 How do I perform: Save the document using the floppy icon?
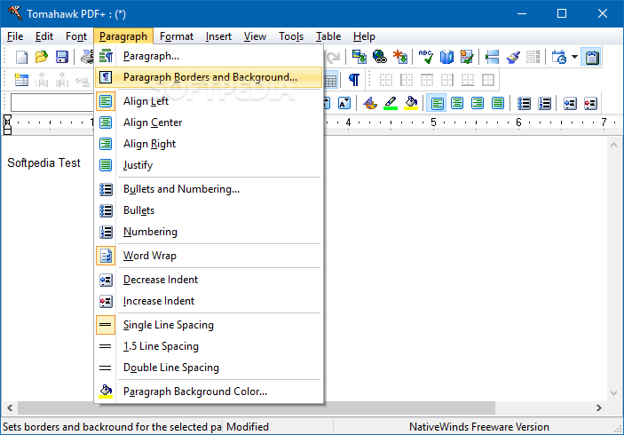click(61, 57)
